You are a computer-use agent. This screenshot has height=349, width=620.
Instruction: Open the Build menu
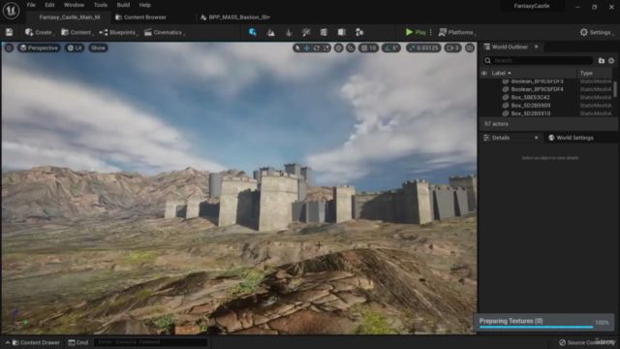123,5
